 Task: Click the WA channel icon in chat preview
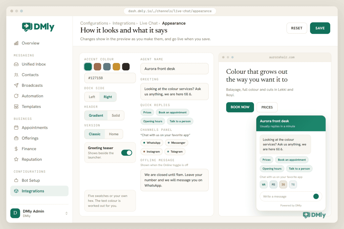tap(264, 184)
